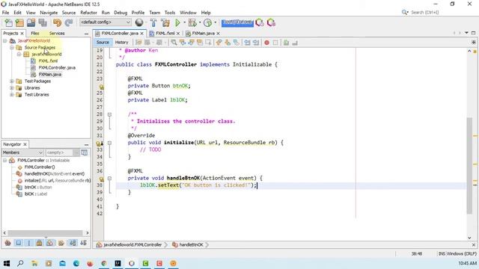Click the Undo toolbar icon
The height and width of the screenshot is (269, 479).
pos(57,23)
